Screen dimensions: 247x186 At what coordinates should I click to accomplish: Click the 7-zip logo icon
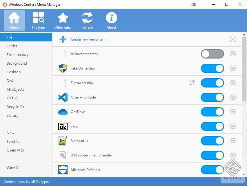coord(63,126)
